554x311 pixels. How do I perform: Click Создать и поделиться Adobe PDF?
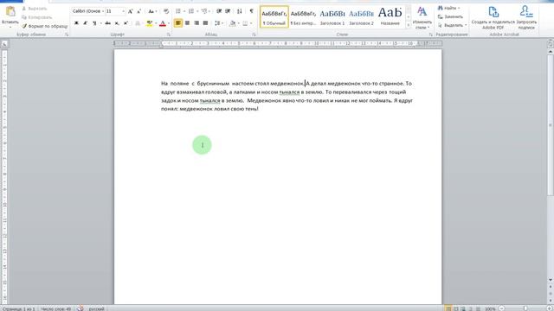[493, 17]
